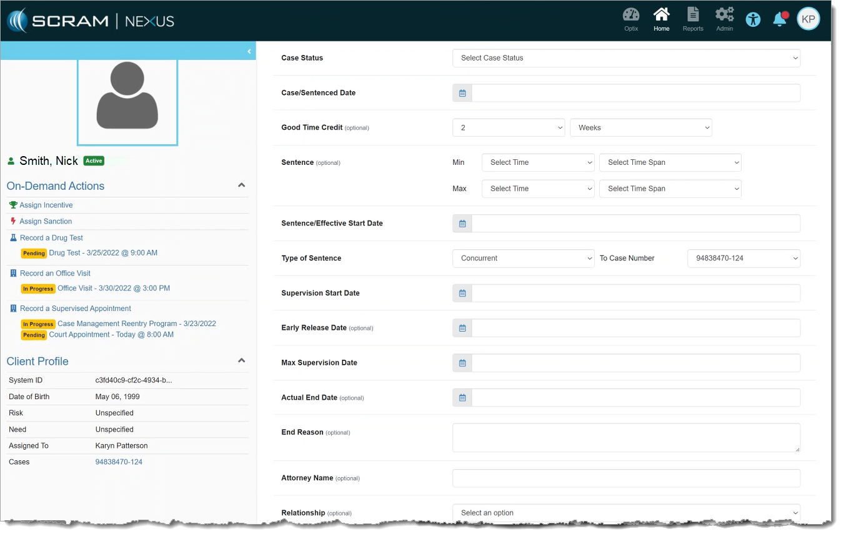This screenshot has height=534, width=841.
Task: Open the notifications bell
Action: (x=780, y=19)
